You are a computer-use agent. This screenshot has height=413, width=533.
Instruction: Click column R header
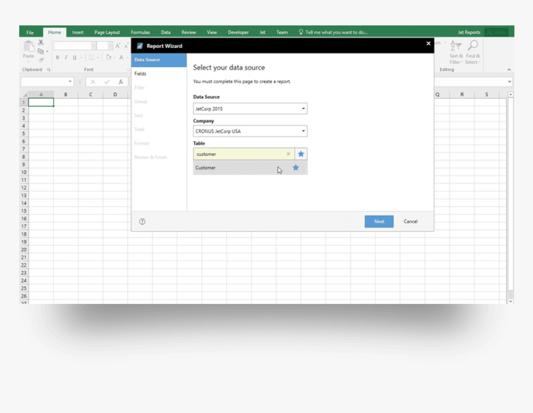click(x=462, y=95)
